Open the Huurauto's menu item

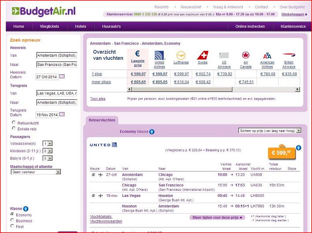coord(111,26)
